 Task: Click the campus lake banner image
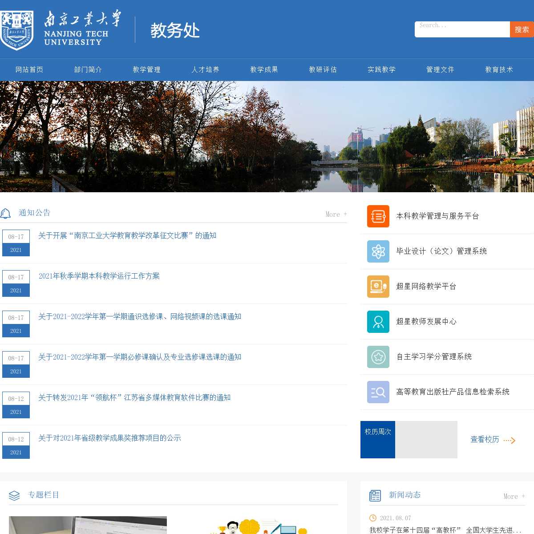(x=267, y=137)
